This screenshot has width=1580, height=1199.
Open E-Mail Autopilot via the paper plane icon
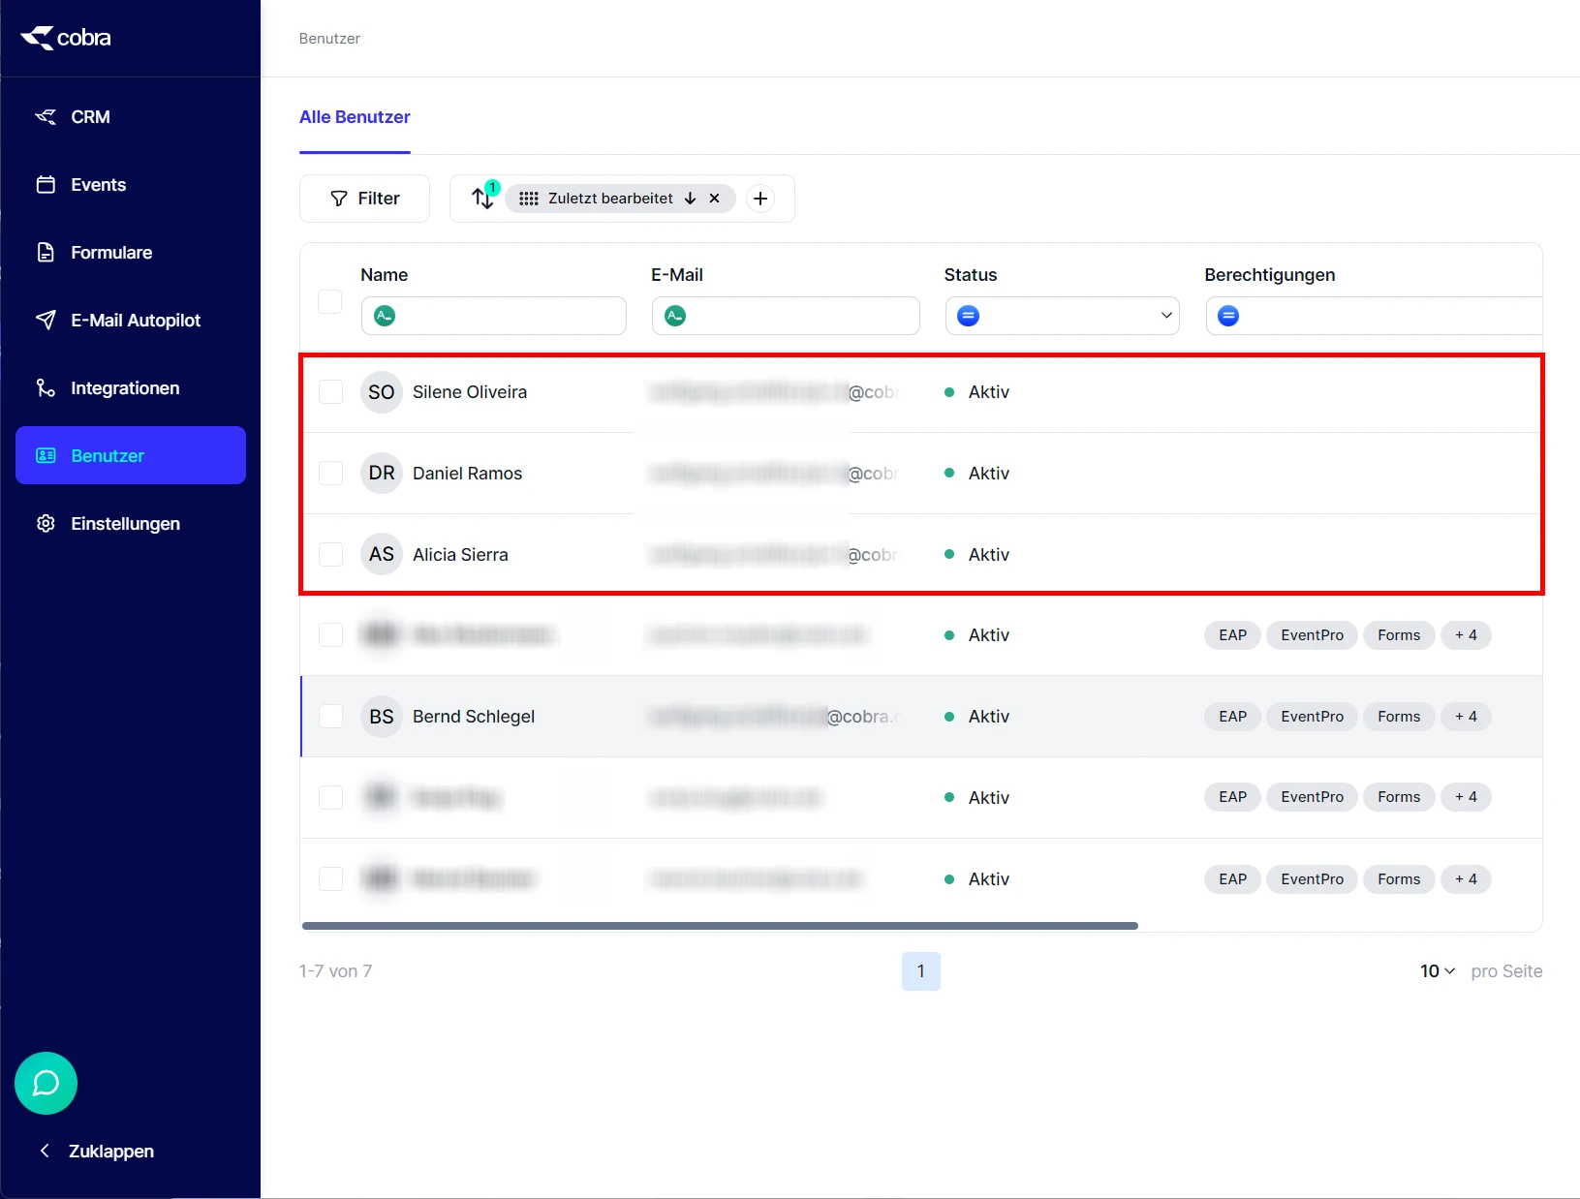(x=46, y=320)
